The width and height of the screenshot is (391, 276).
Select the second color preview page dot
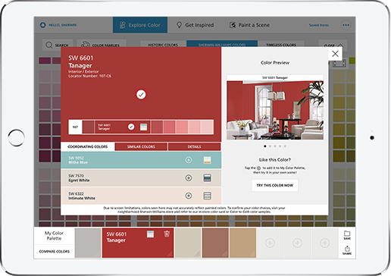tap(270, 146)
